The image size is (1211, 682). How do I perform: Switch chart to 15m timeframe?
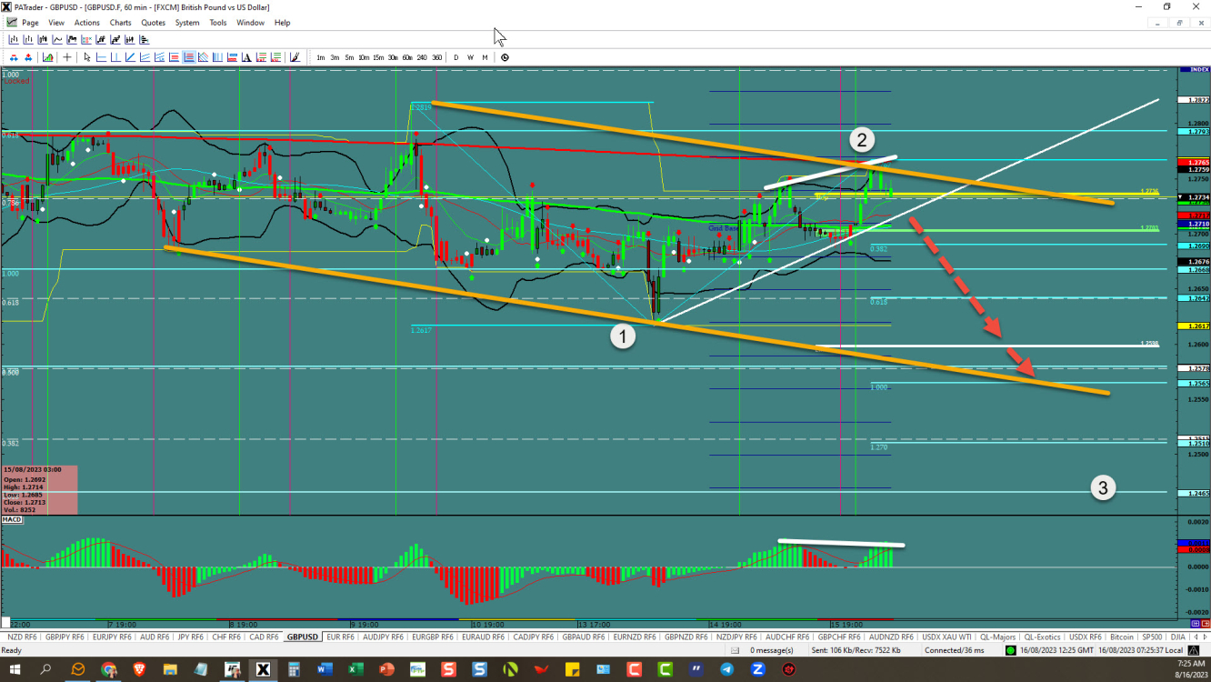[378, 57]
